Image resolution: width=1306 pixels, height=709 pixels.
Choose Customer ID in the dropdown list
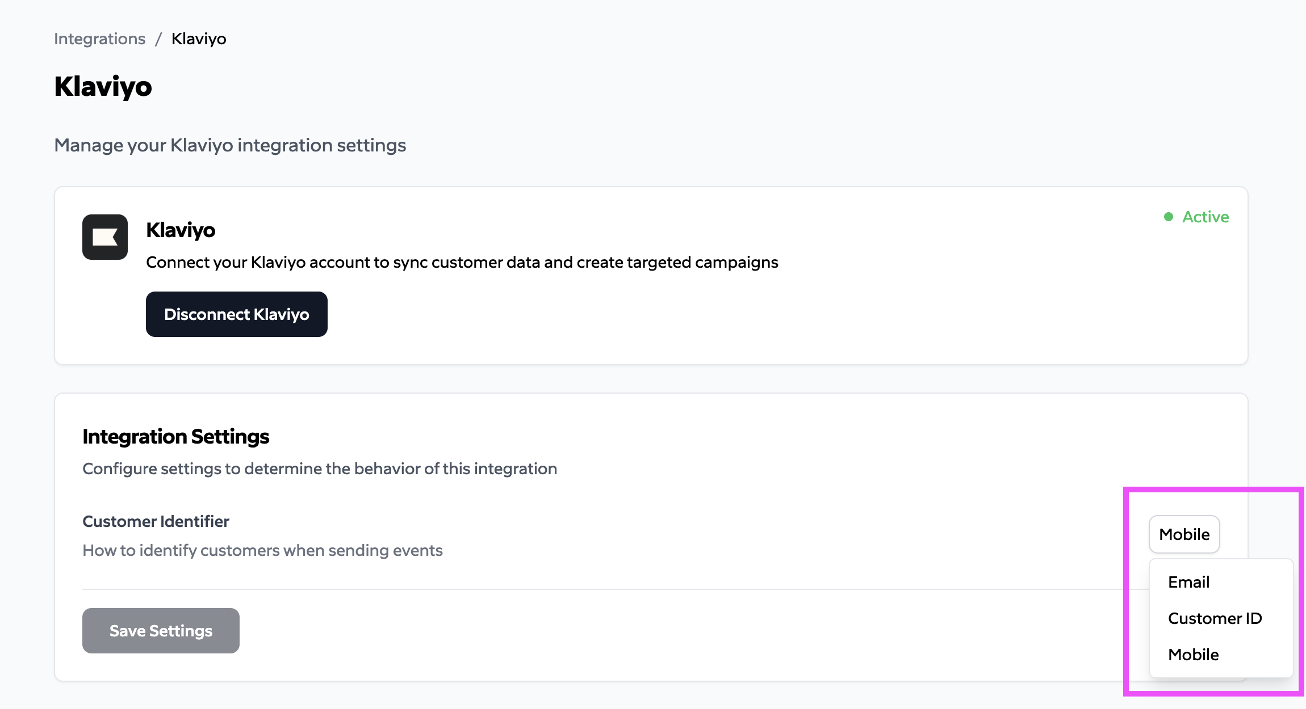click(x=1215, y=618)
